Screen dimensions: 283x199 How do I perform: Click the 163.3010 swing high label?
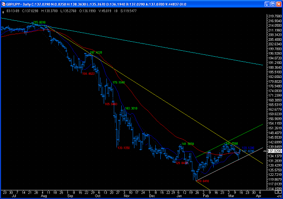(x=131, y=108)
